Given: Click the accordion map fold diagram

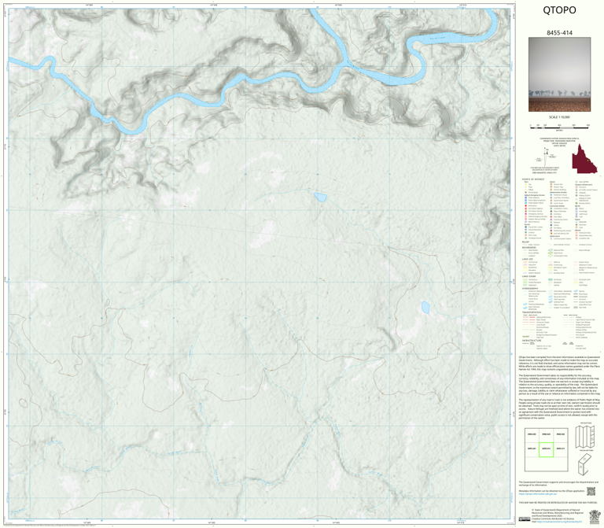Looking at the screenshot, I should point(585,437).
